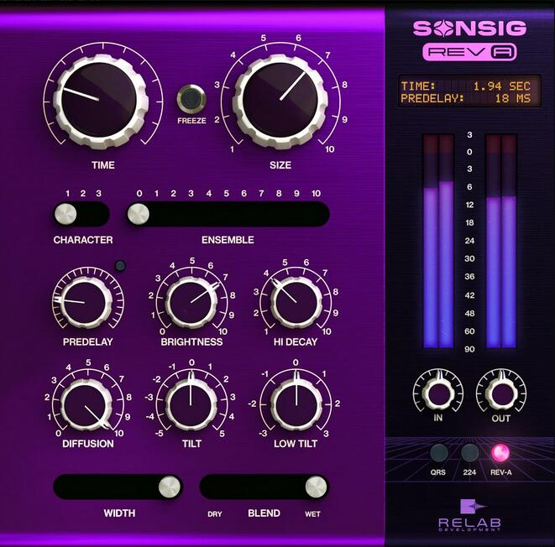Click the large TIME knob
Image resolution: width=555 pixels, height=547 pixels.
[x=99, y=102]
